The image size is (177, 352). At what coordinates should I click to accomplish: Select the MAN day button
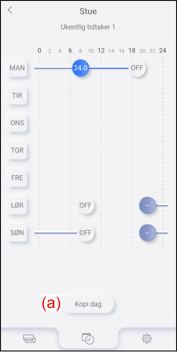pyautogui.click(x=17, y=68)
